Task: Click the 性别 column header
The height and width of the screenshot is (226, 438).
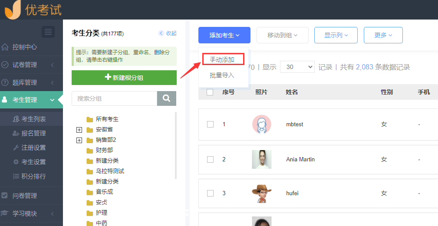Action: pos(387,92)
